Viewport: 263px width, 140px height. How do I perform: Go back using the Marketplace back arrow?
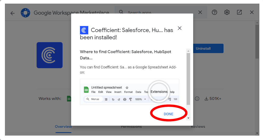(12, 13)
